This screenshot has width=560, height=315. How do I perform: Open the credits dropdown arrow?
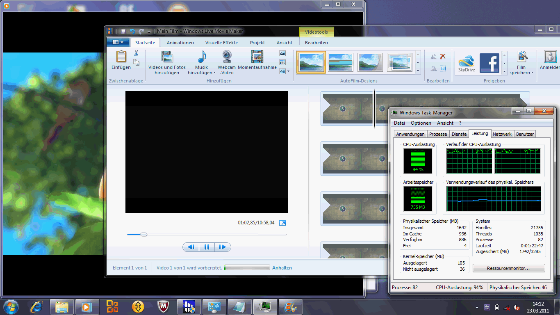click(x=288, y=71)
